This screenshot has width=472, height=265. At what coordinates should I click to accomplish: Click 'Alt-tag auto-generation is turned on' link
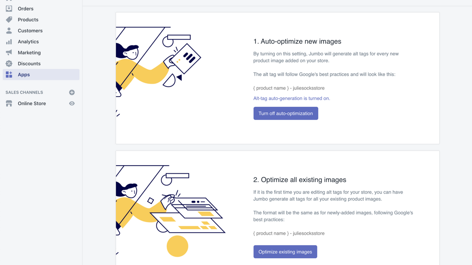pos(292,98)
